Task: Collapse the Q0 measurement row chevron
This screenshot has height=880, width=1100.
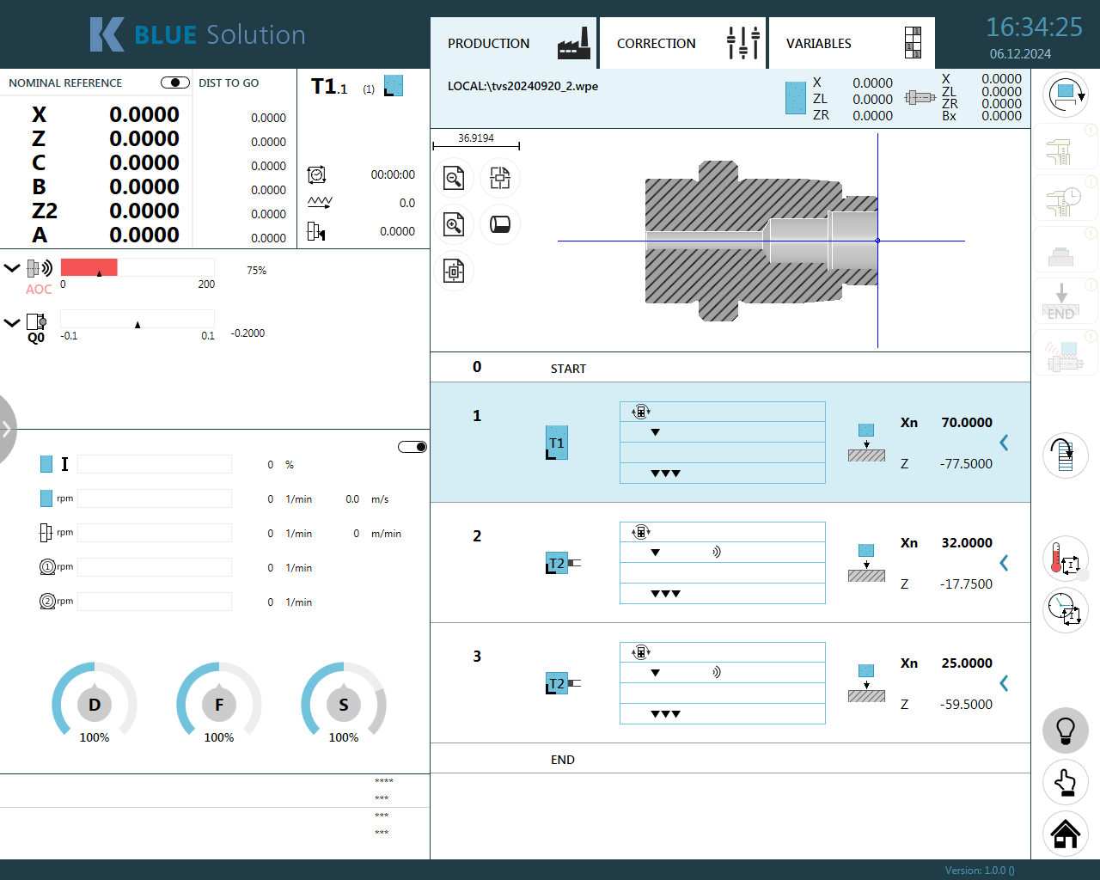Action: 12,323
